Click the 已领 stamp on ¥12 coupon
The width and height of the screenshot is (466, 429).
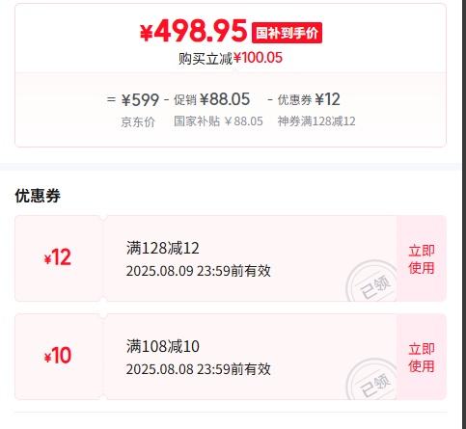click(x=371, y=282)
